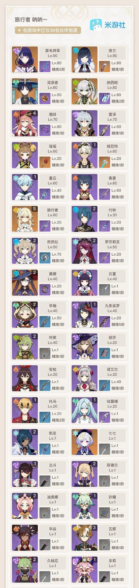Select 诺艾尔's claymore weapon icon
Screen dimensions: 139x588
click(105, 385)
